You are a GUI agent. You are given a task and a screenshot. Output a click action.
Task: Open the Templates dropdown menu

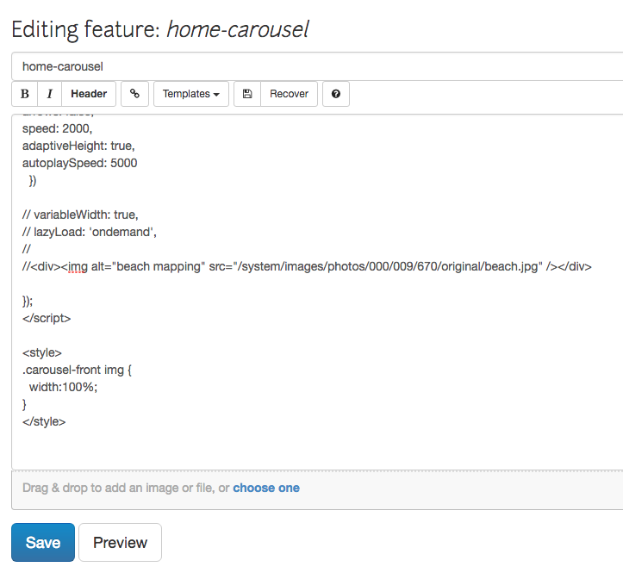tap(191, 94)
